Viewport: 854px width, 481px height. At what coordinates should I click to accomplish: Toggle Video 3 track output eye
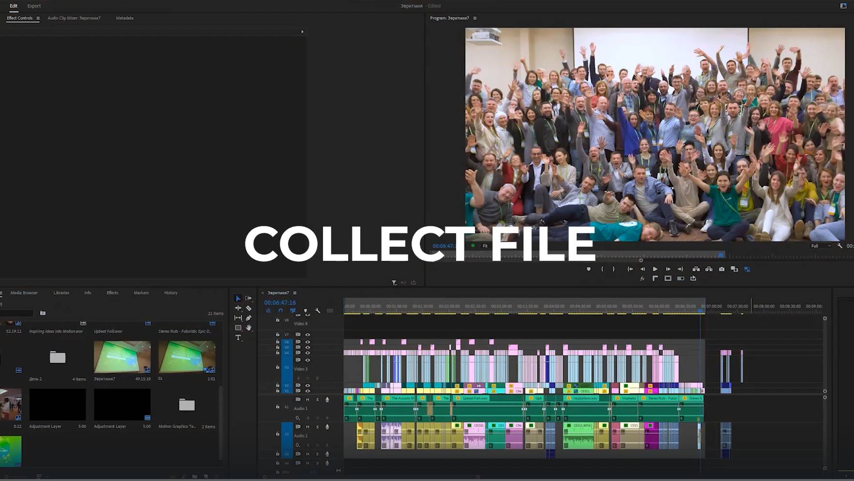[307, 361]
